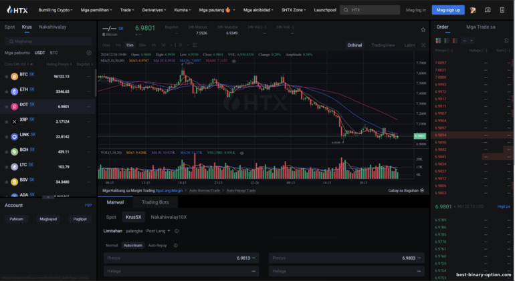
Task: Toggle fullscreen chart icon
Action: 423,45
